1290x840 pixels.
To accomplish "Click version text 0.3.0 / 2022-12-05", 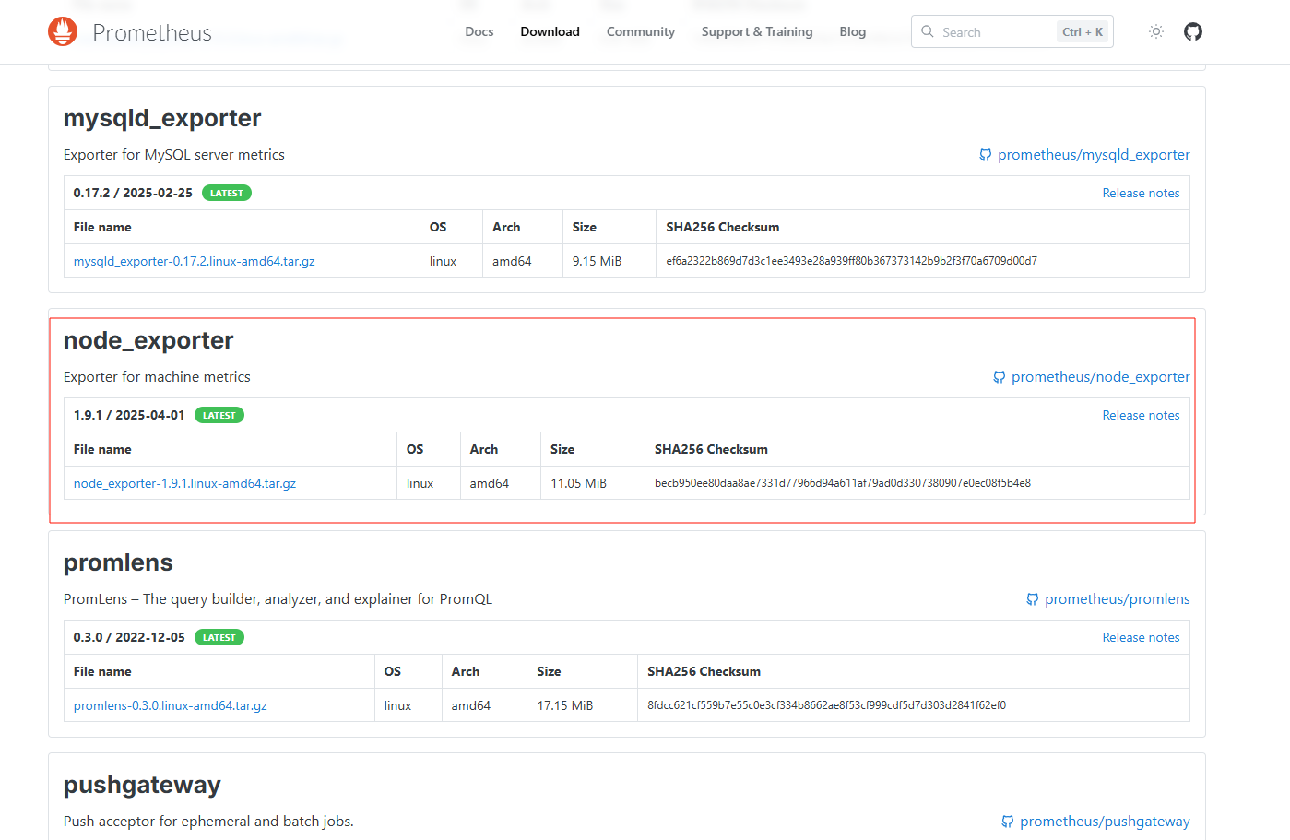I will [x=129, y=637].
